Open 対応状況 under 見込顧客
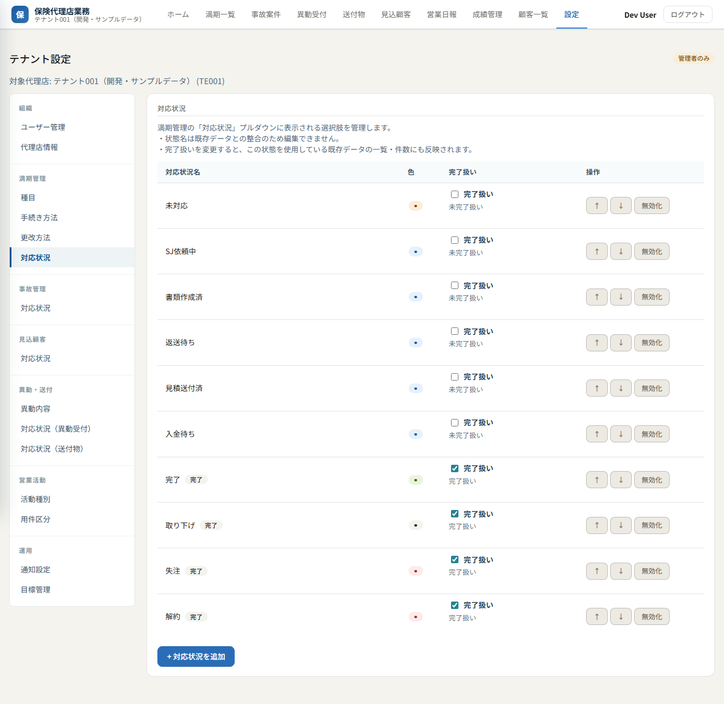The image size is (724, 704). [x=72, y=358]
